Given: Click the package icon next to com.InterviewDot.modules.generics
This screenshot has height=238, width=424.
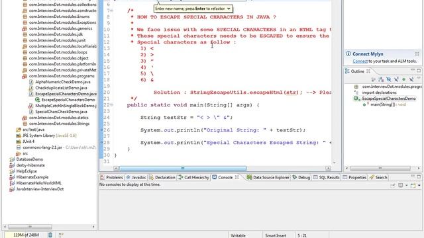Looking at the screenshot, I should point(25,28).
